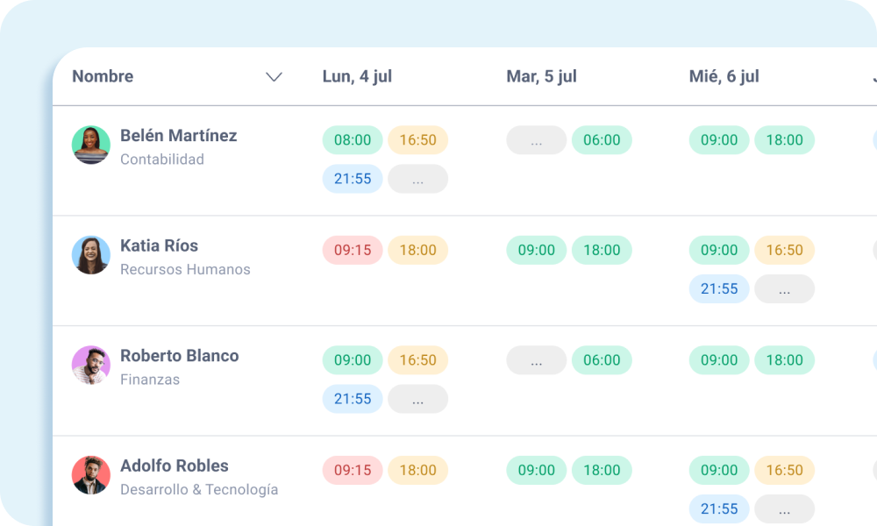Open Belén Martínez's name entry

[x=180, y=136]
